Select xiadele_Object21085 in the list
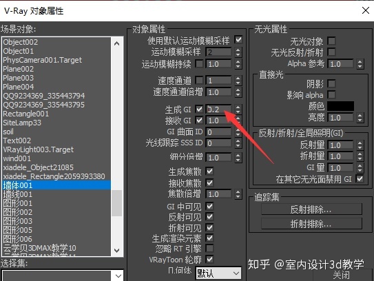The width and height of the screenshot is (374, 281). pyautogui.click(x=56, y=167)
